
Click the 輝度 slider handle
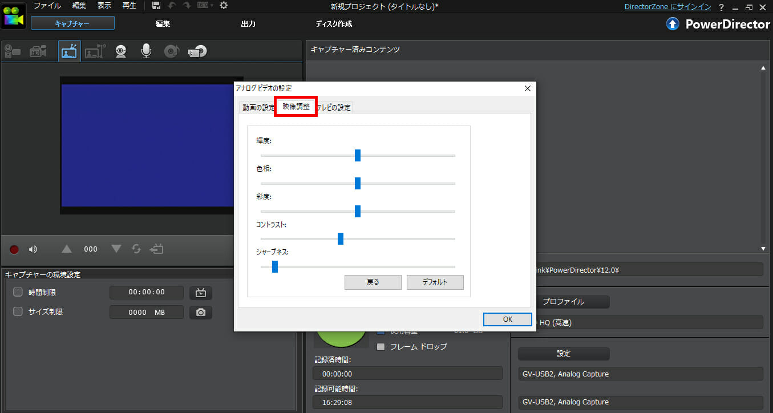(358, 155)
